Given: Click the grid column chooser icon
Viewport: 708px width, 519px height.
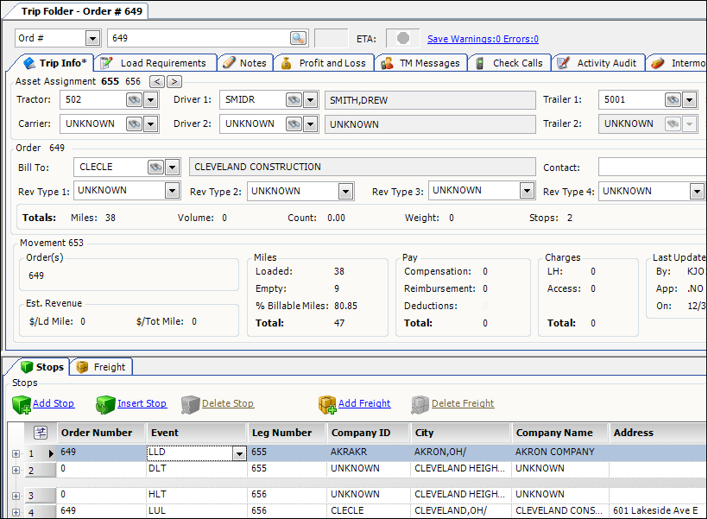Looking at the screenshot, I should 41,433.
